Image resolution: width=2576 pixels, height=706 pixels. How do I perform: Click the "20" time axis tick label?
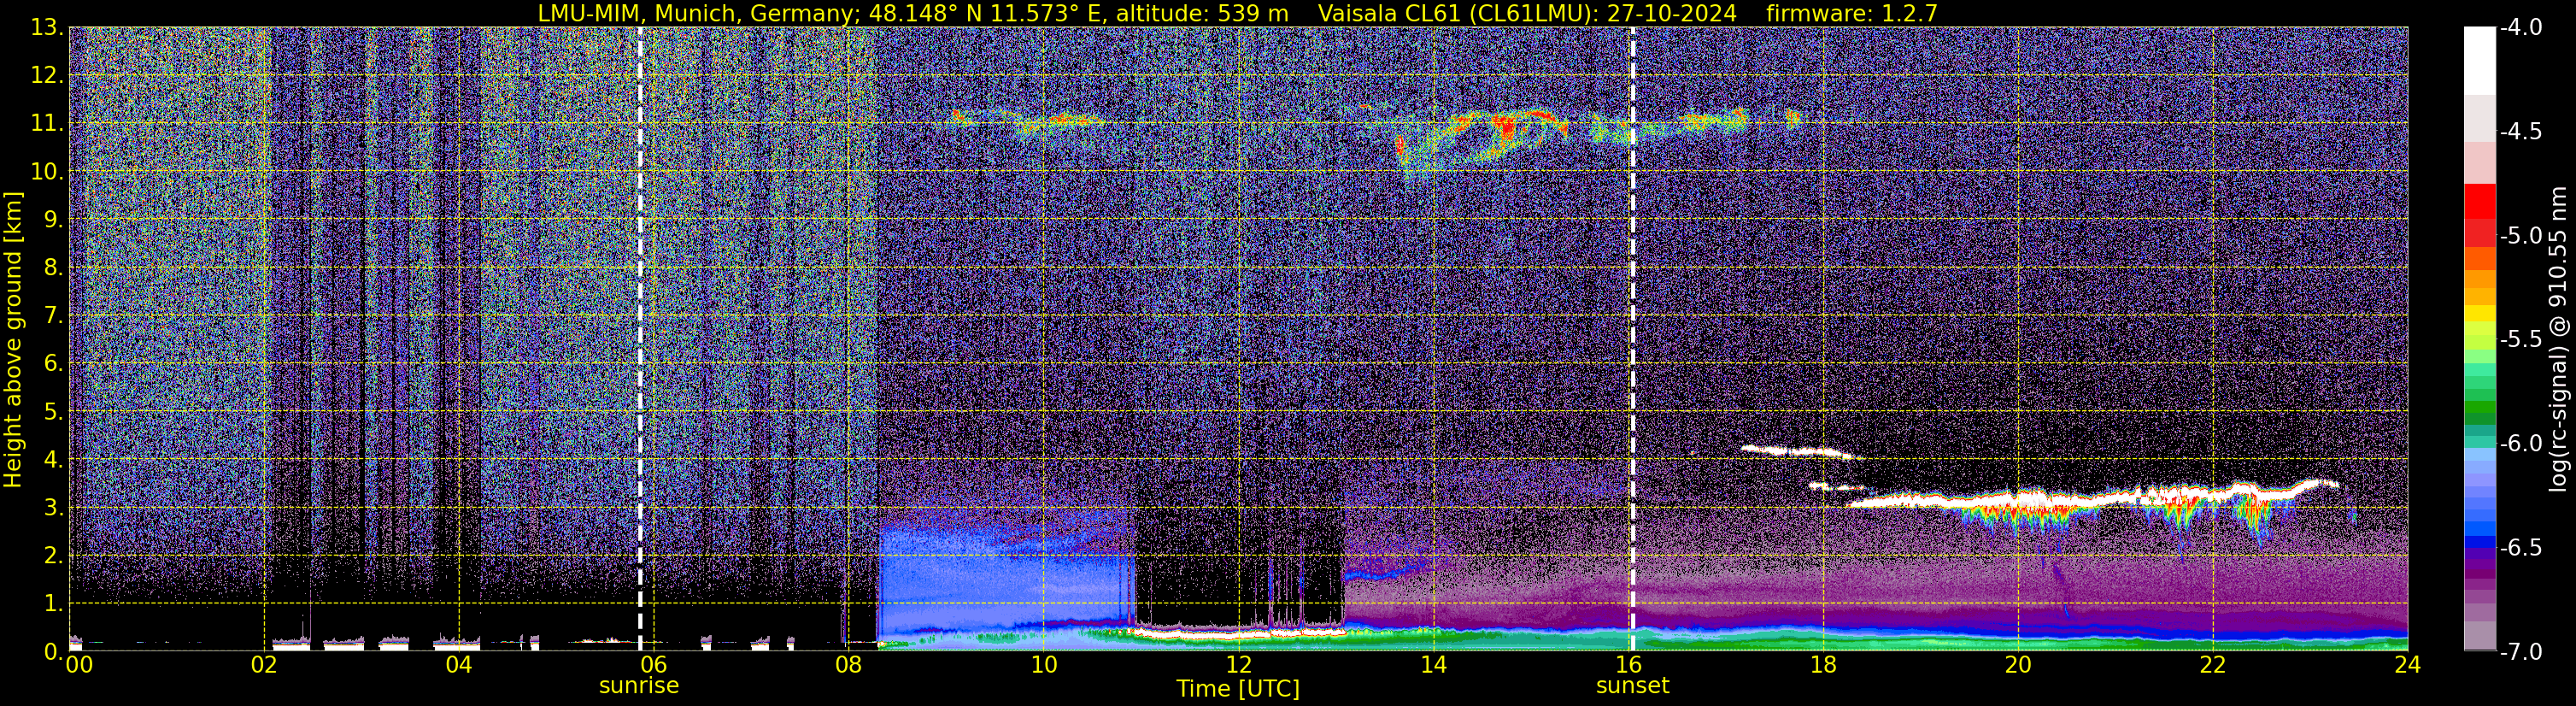[2018, 666]
